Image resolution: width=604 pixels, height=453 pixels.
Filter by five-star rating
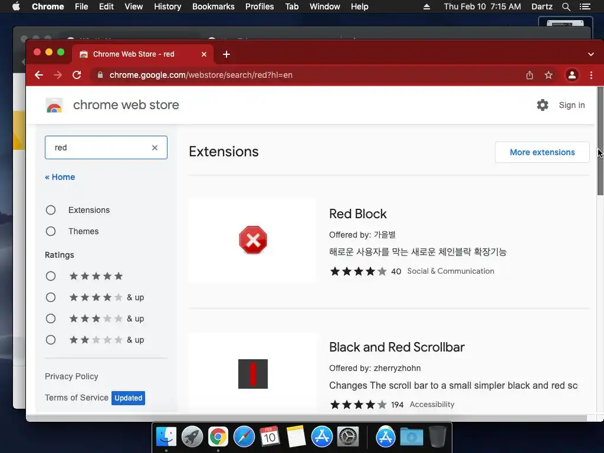pyautogui.click(x=51, y=276)
